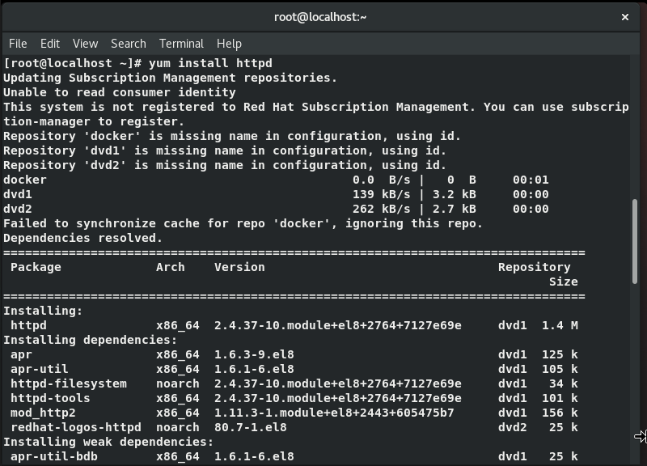This screenshot has width=647, height=466.
Task: Click the apr-util-bdb package name
Action: (54, 456)
